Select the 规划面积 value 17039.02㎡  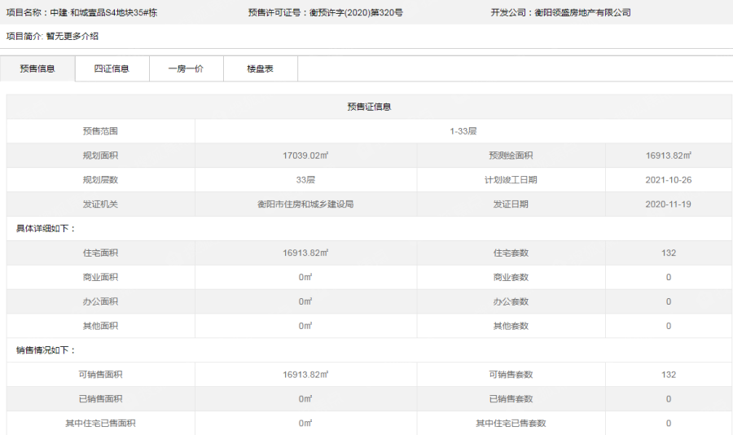click(x=305, y=156)
